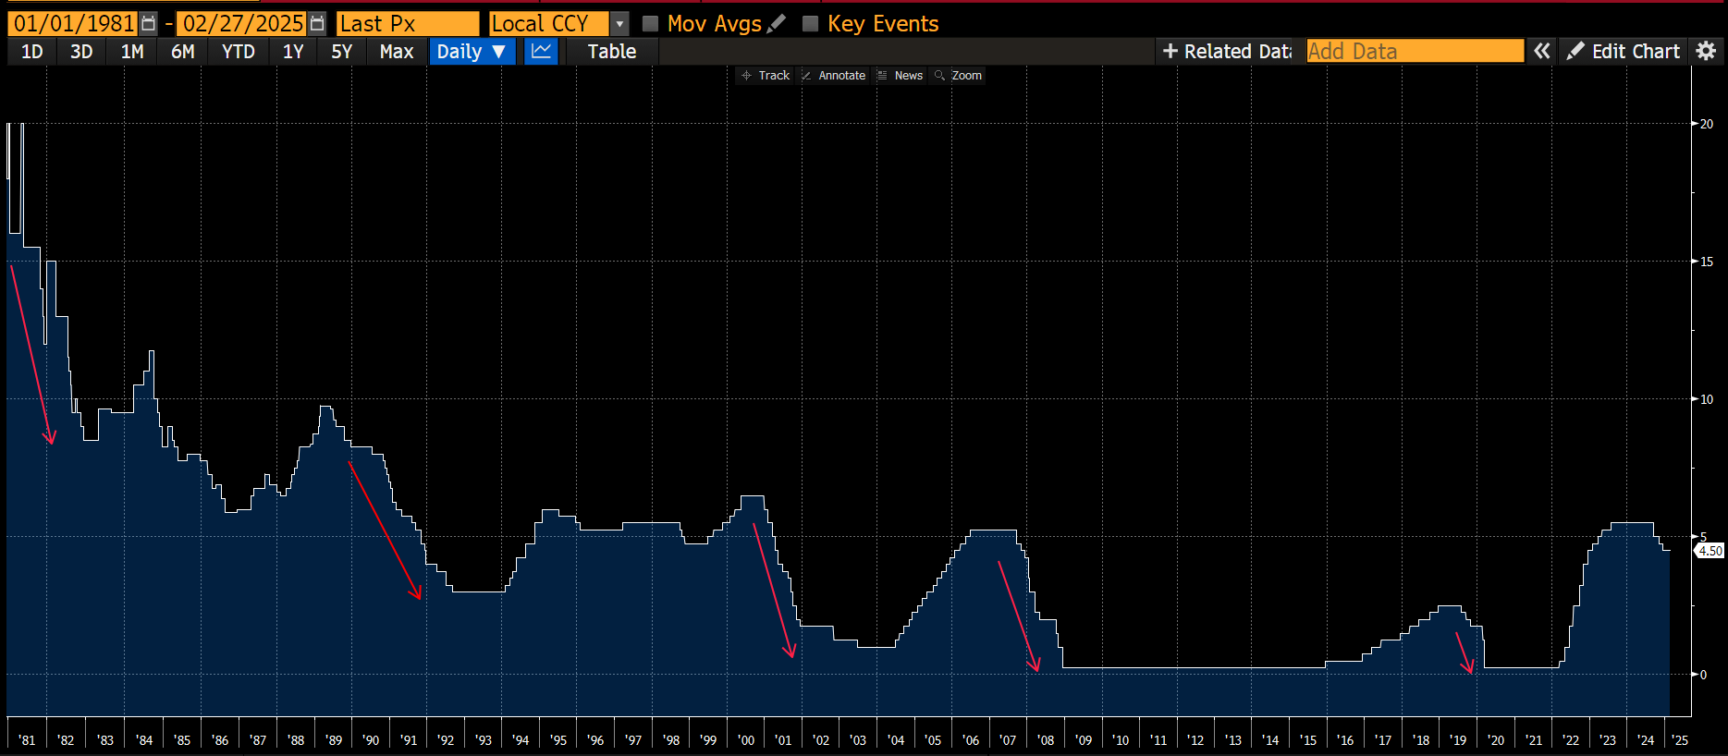Click the double chevron collapse icon
Screen dimensions: 1728x756
click(x=1541, y=52)
